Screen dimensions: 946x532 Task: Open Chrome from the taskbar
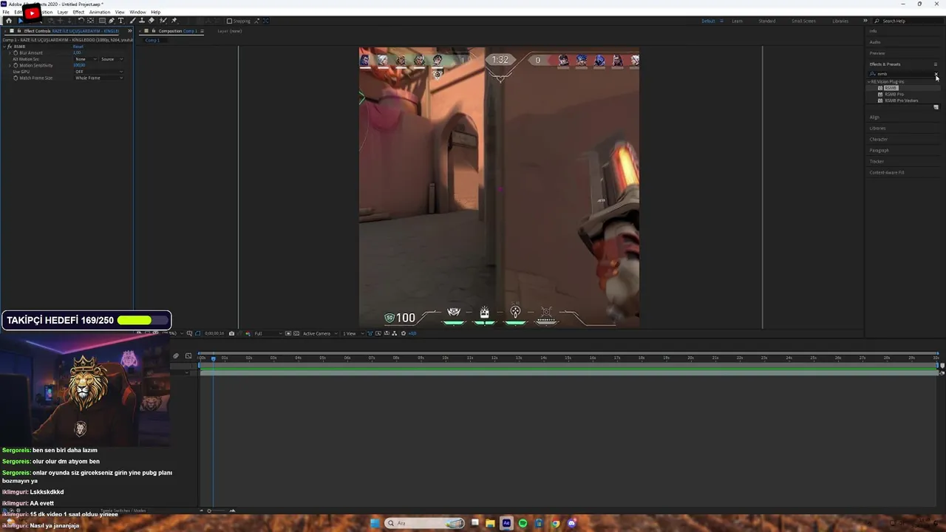tap(555, 523)
